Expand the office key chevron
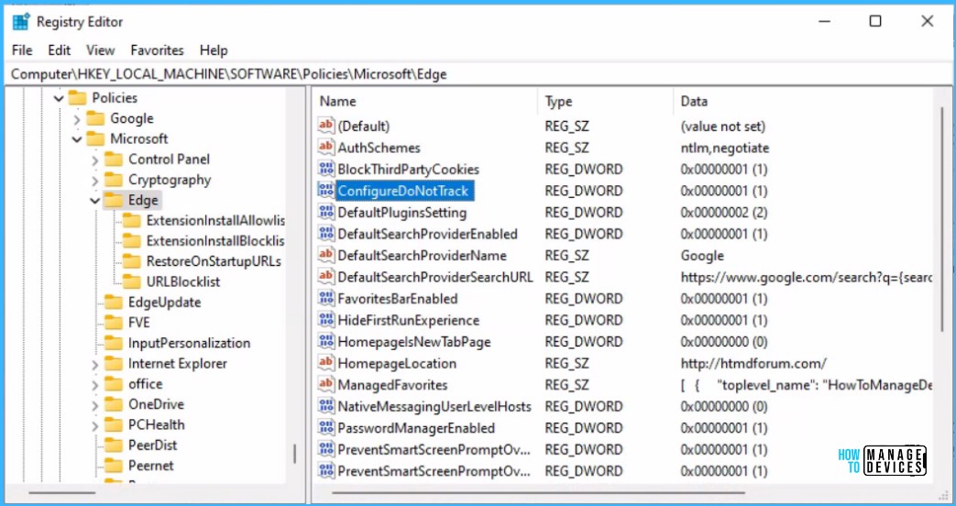956x506 pixels. [x=95, y=384]
